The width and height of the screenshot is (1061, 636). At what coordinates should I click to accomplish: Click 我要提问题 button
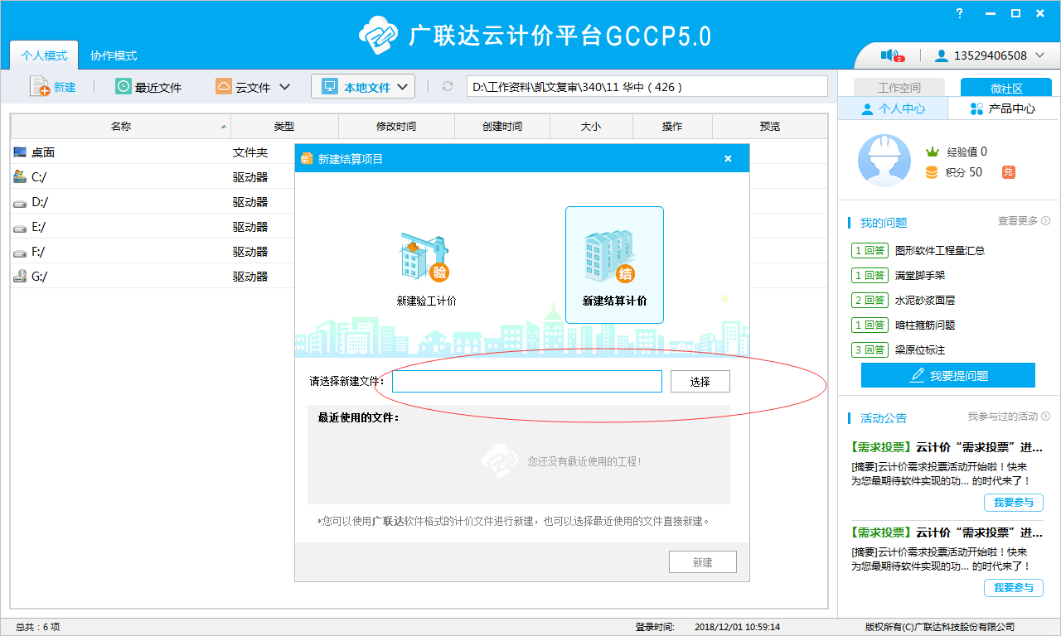click(x=948, y=375)
